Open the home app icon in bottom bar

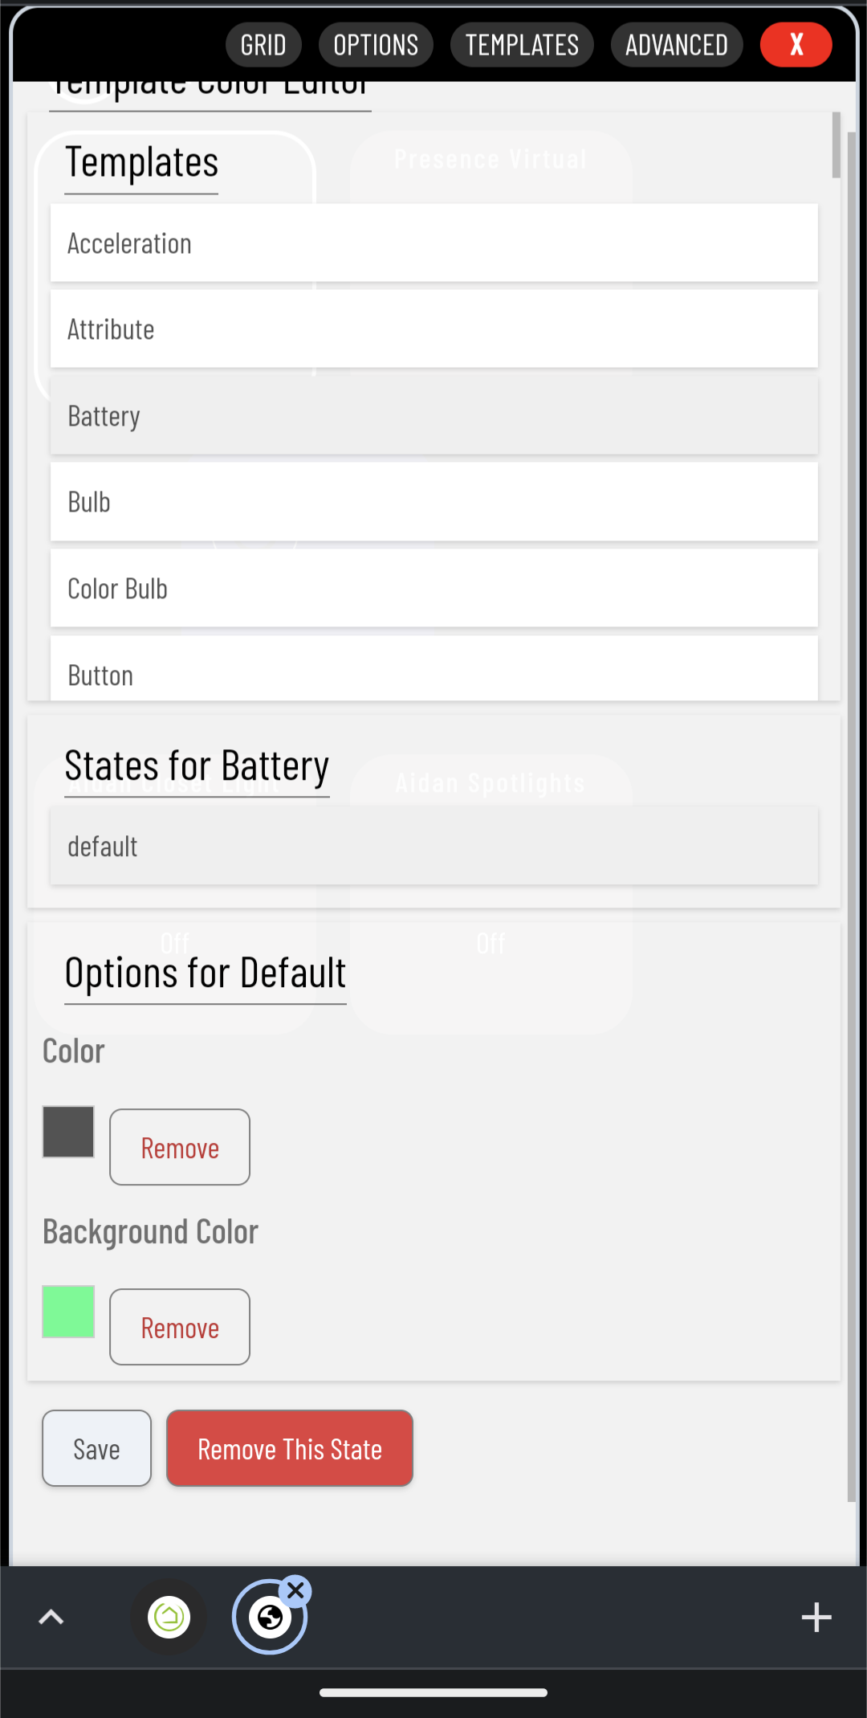tap(169, 1617)
